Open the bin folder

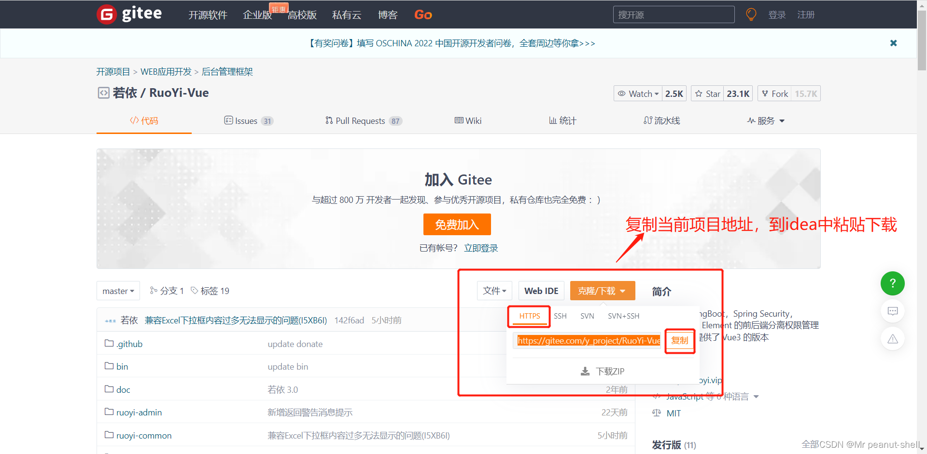tap(122, 366)
